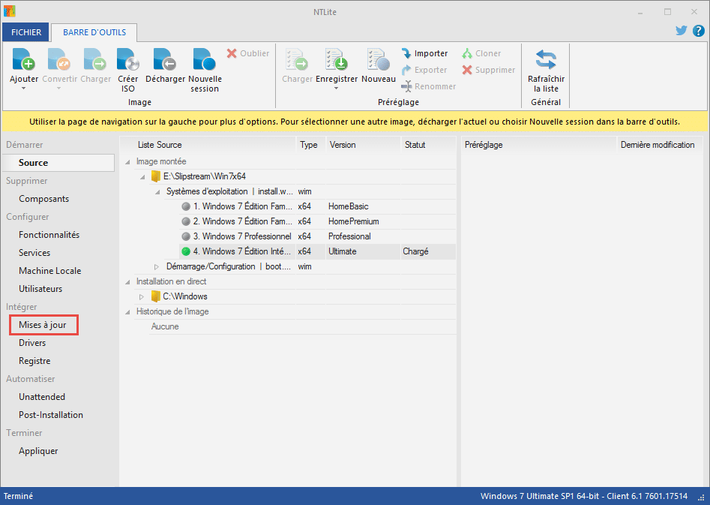Open the Fonctionnalités page
The width and height of the screenshot is (710, 505).
49,234
